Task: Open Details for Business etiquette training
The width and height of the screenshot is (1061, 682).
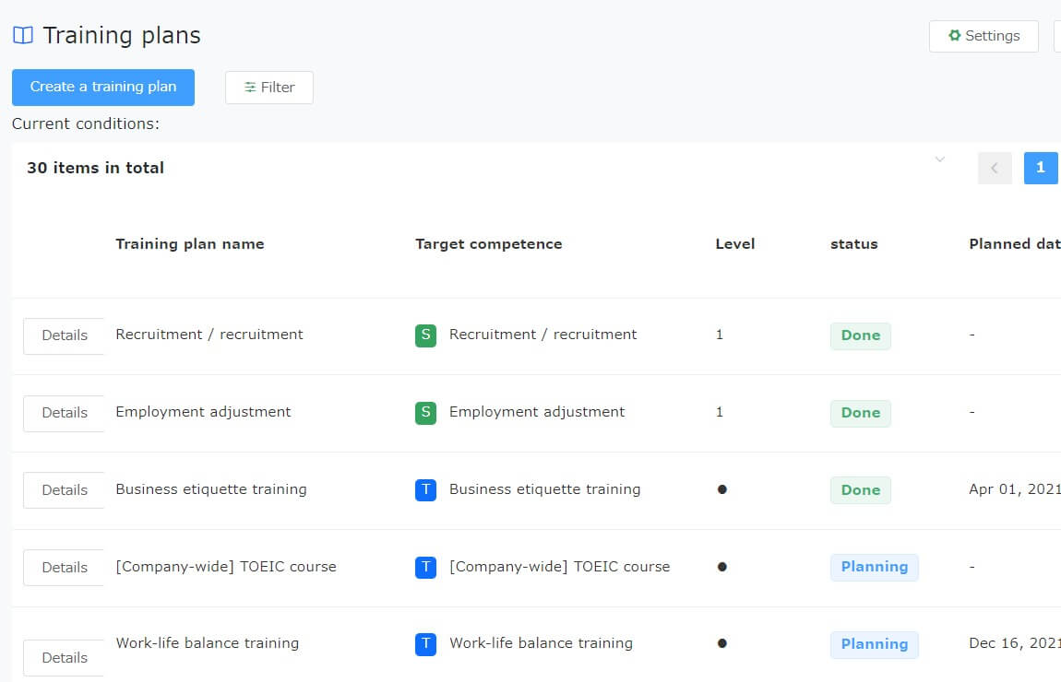Action: [64, 490]
